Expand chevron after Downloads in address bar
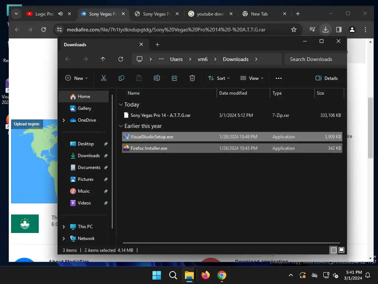 (256, 59)
